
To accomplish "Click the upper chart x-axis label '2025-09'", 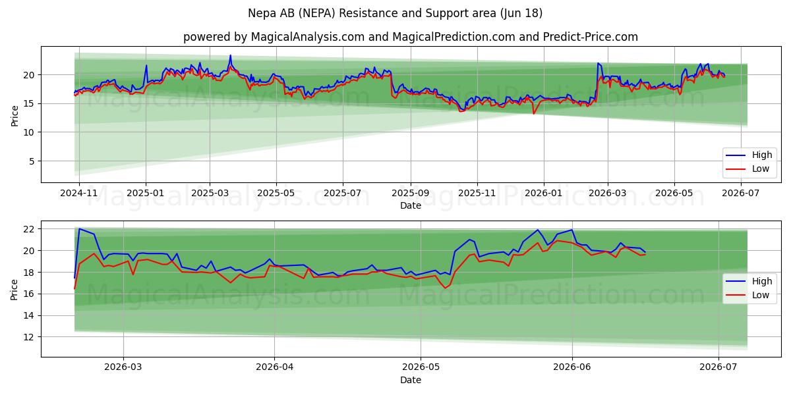I will pyautogui.click(x=410, y=193).
